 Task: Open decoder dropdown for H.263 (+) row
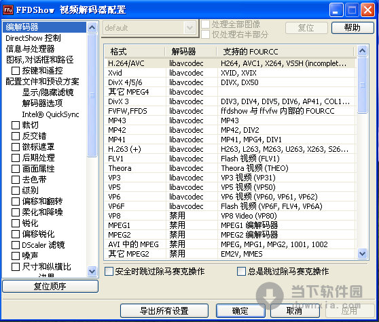tap(192, 149)
